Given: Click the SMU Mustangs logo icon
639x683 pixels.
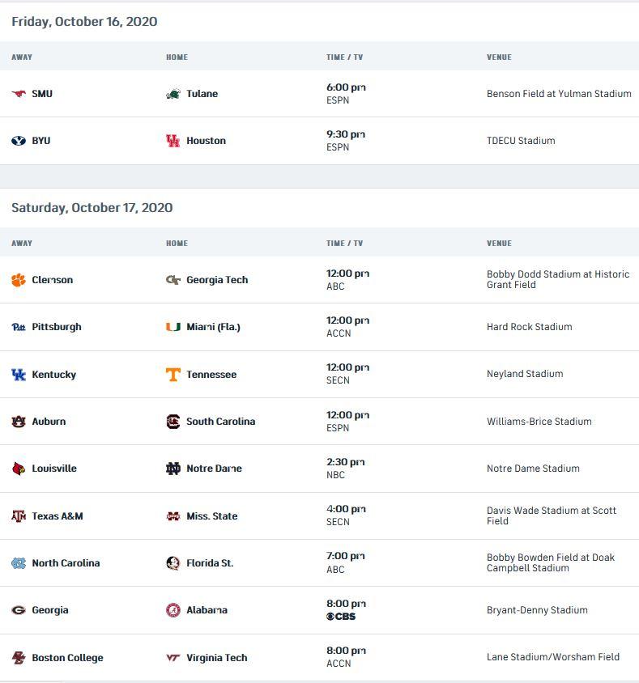Looking at the screenshot, I should pos(19,94).
